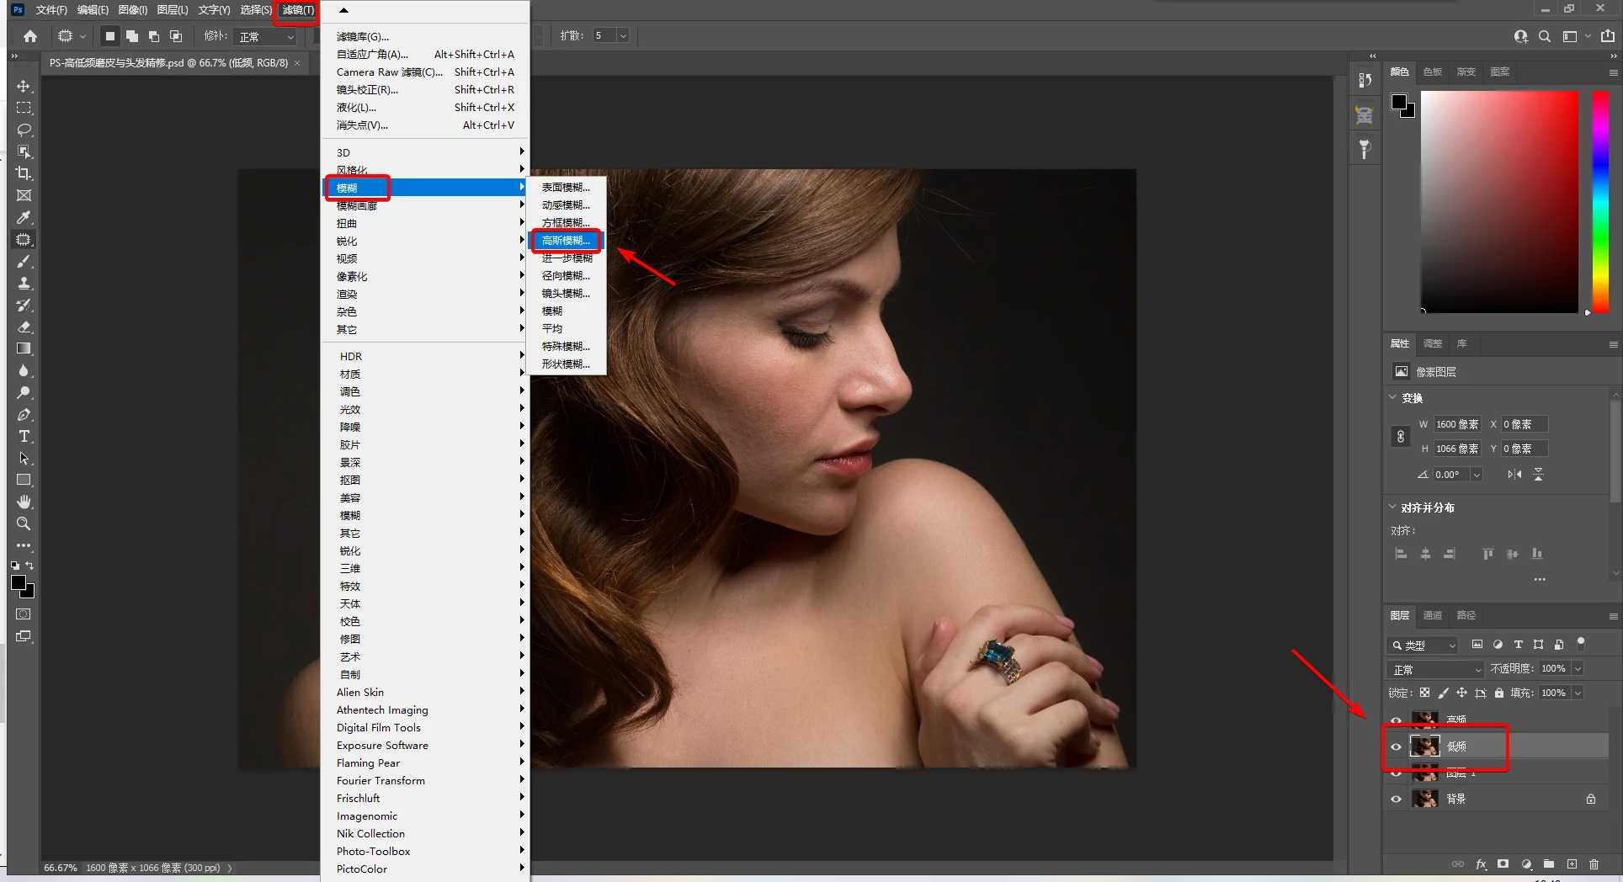Pick the Crop tool
Image resolution: width=1623 pixels, height=882 pixels.
coord(24,173)
